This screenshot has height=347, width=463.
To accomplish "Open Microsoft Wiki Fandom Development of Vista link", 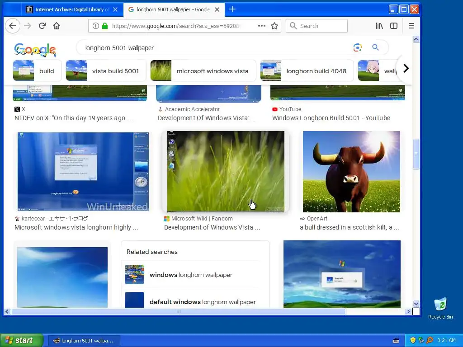I will point(212,227).
